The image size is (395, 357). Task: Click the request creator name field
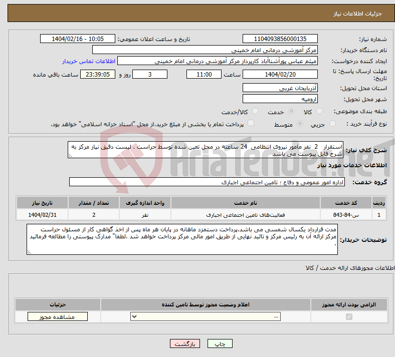(218, 61)
